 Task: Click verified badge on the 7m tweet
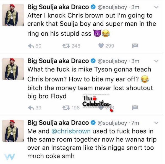pyautogui.click(x=93, y=123)
